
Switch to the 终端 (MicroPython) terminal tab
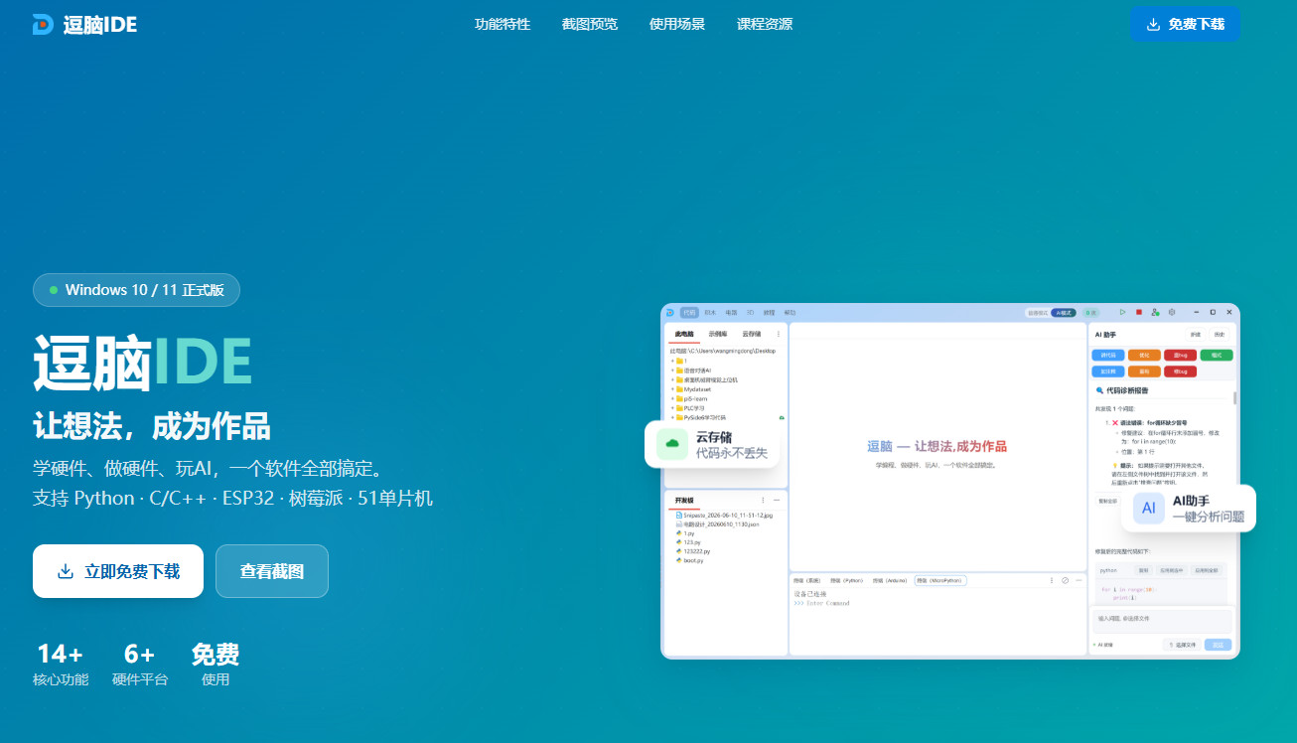coord(940,580)
